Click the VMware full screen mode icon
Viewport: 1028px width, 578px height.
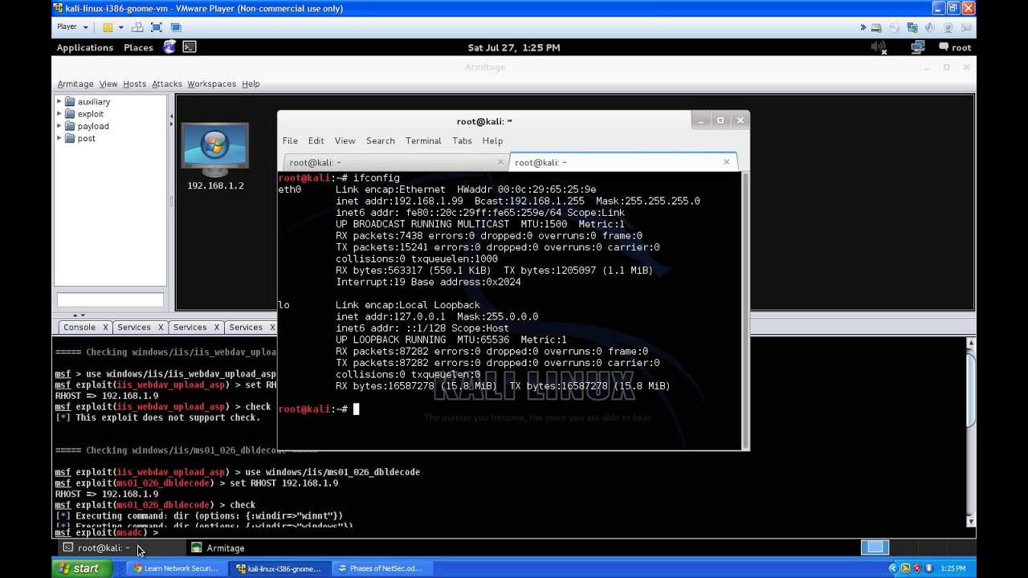click(x=157, y=27)
